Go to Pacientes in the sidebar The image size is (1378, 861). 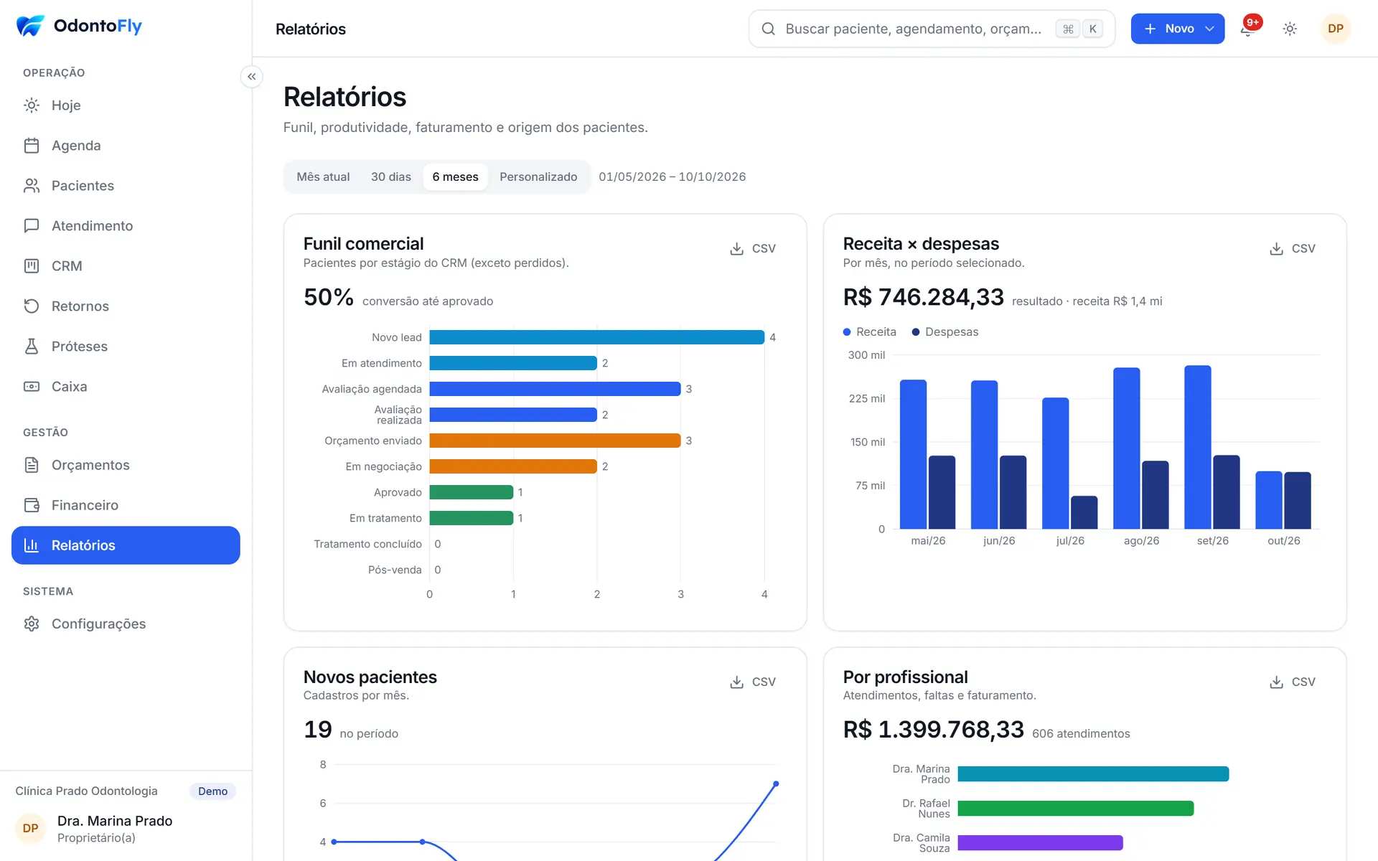point(126,186)
